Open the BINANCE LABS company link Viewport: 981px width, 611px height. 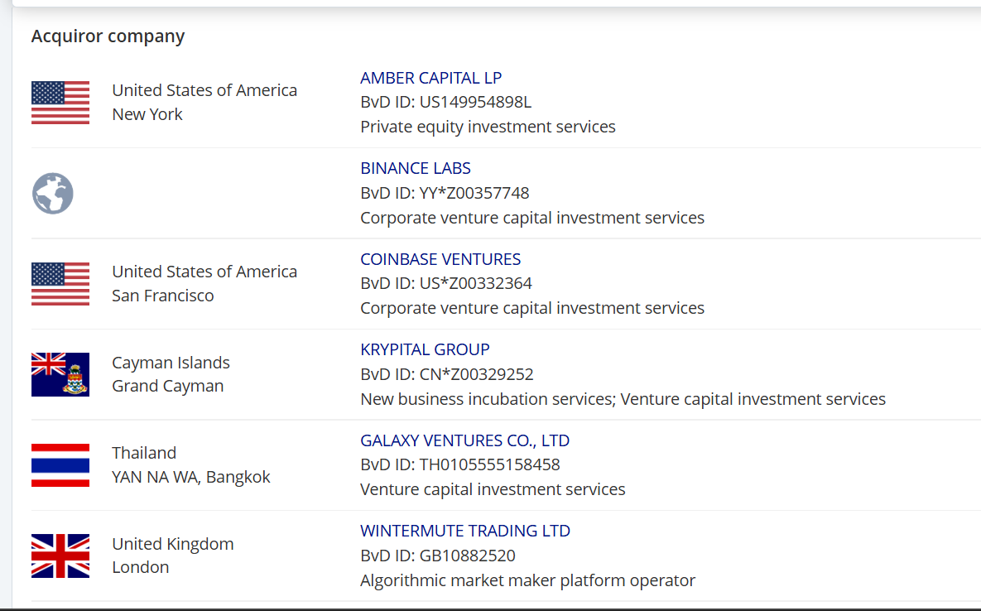pos(416,168)
